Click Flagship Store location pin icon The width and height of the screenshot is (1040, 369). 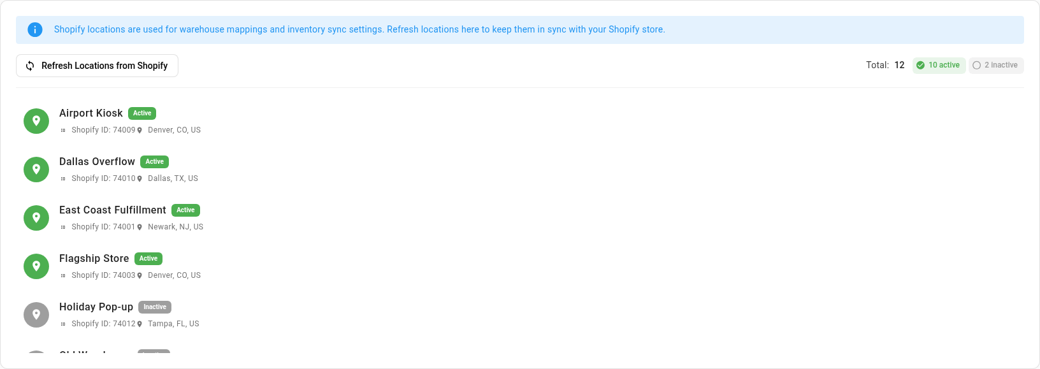click(x=36, y=266)
